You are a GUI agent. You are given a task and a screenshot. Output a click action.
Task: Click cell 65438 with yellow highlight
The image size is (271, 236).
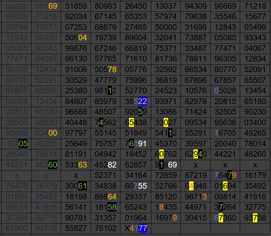(x=135, y=123)
